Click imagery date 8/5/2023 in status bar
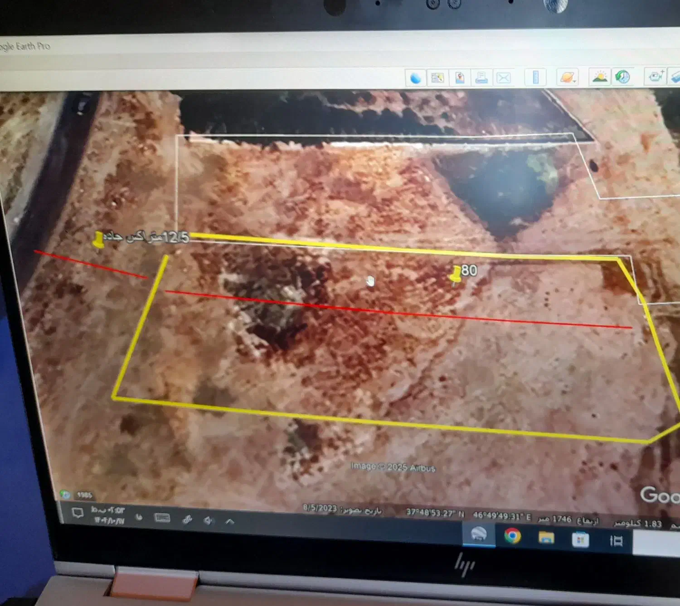The height and width of the screenshot is (606, 680). pos(342,509)
